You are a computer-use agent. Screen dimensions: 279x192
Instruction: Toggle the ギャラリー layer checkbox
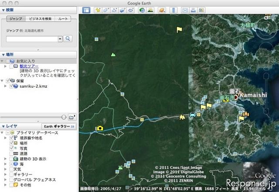point(11,175)
